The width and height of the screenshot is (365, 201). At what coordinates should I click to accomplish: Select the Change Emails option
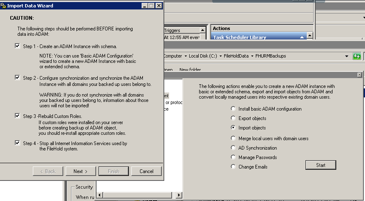[233, 166]
